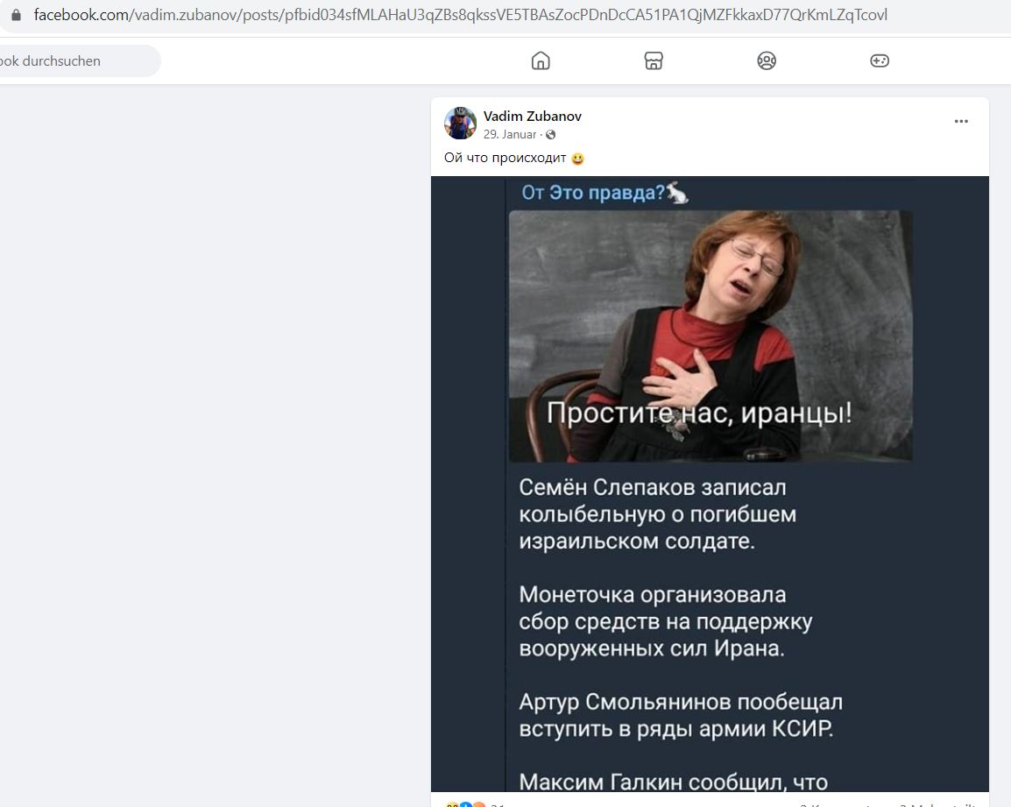The width and height of the screenshot is (1011, 807).
Task: Click the Артур Смольянинов paragraph in image
Action: 681,715
